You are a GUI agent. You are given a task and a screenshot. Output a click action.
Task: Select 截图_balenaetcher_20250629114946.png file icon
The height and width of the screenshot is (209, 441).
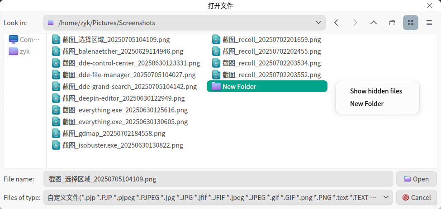tap(57, 51)
